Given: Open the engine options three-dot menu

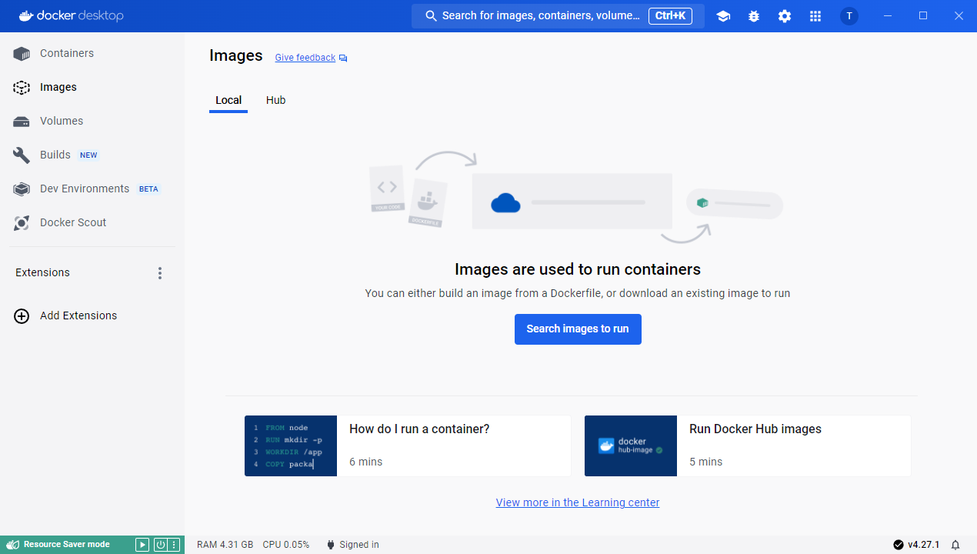Looking at the screenshot, I should pos(174,545).
